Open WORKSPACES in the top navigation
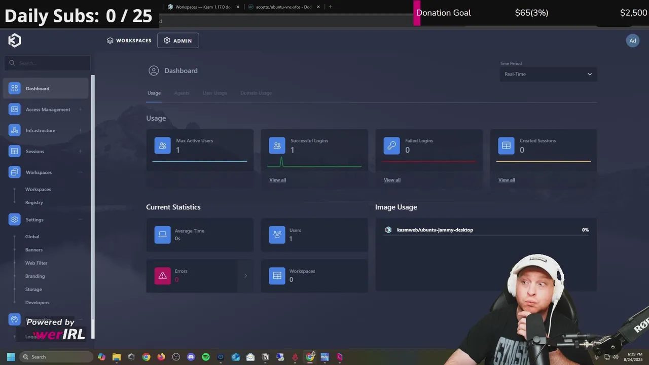The width and height of the screenshot is (649, 365). coord(129,41)
